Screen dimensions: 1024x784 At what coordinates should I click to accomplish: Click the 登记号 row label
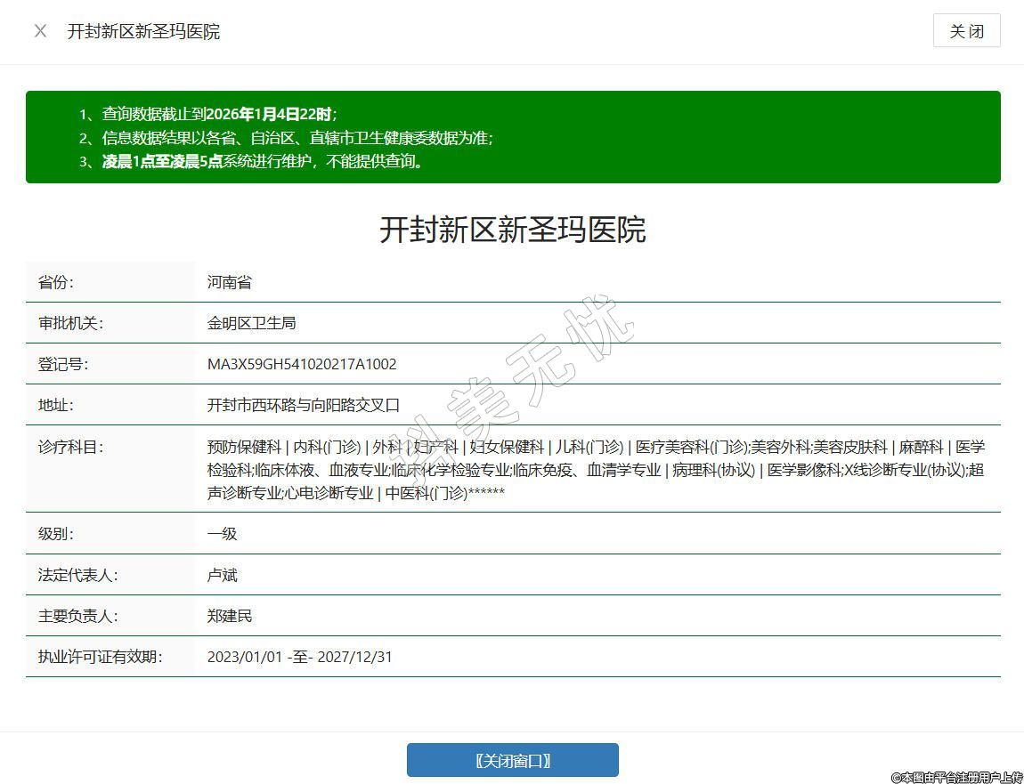[x=63, y=364]
